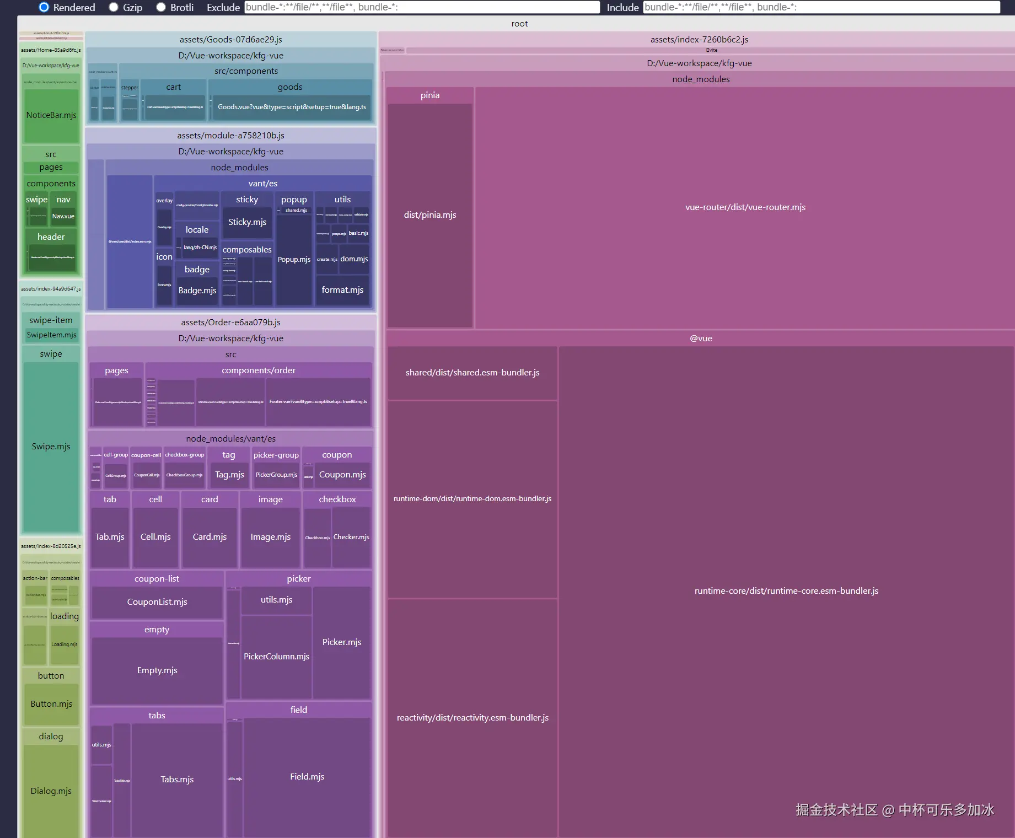Select the components/order folder header
1015x838 pixels.
(x=259, y=370)
